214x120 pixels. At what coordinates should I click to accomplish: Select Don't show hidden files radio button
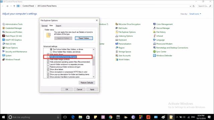[x=51, y=49]
